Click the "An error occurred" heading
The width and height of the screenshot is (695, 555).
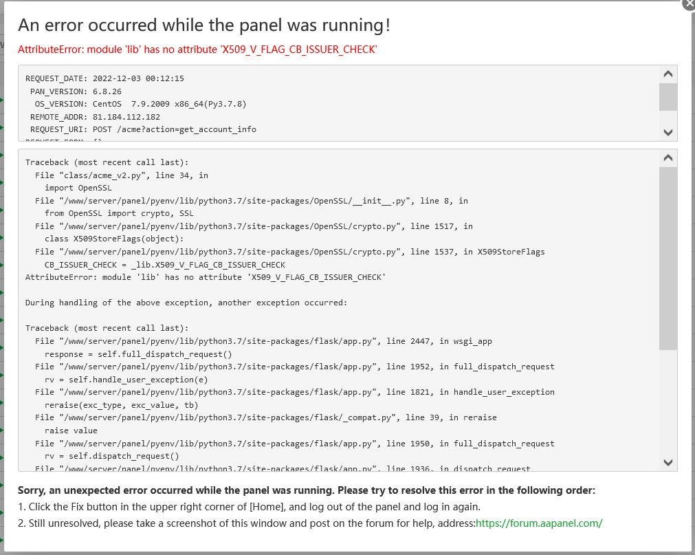pos(204,25)
